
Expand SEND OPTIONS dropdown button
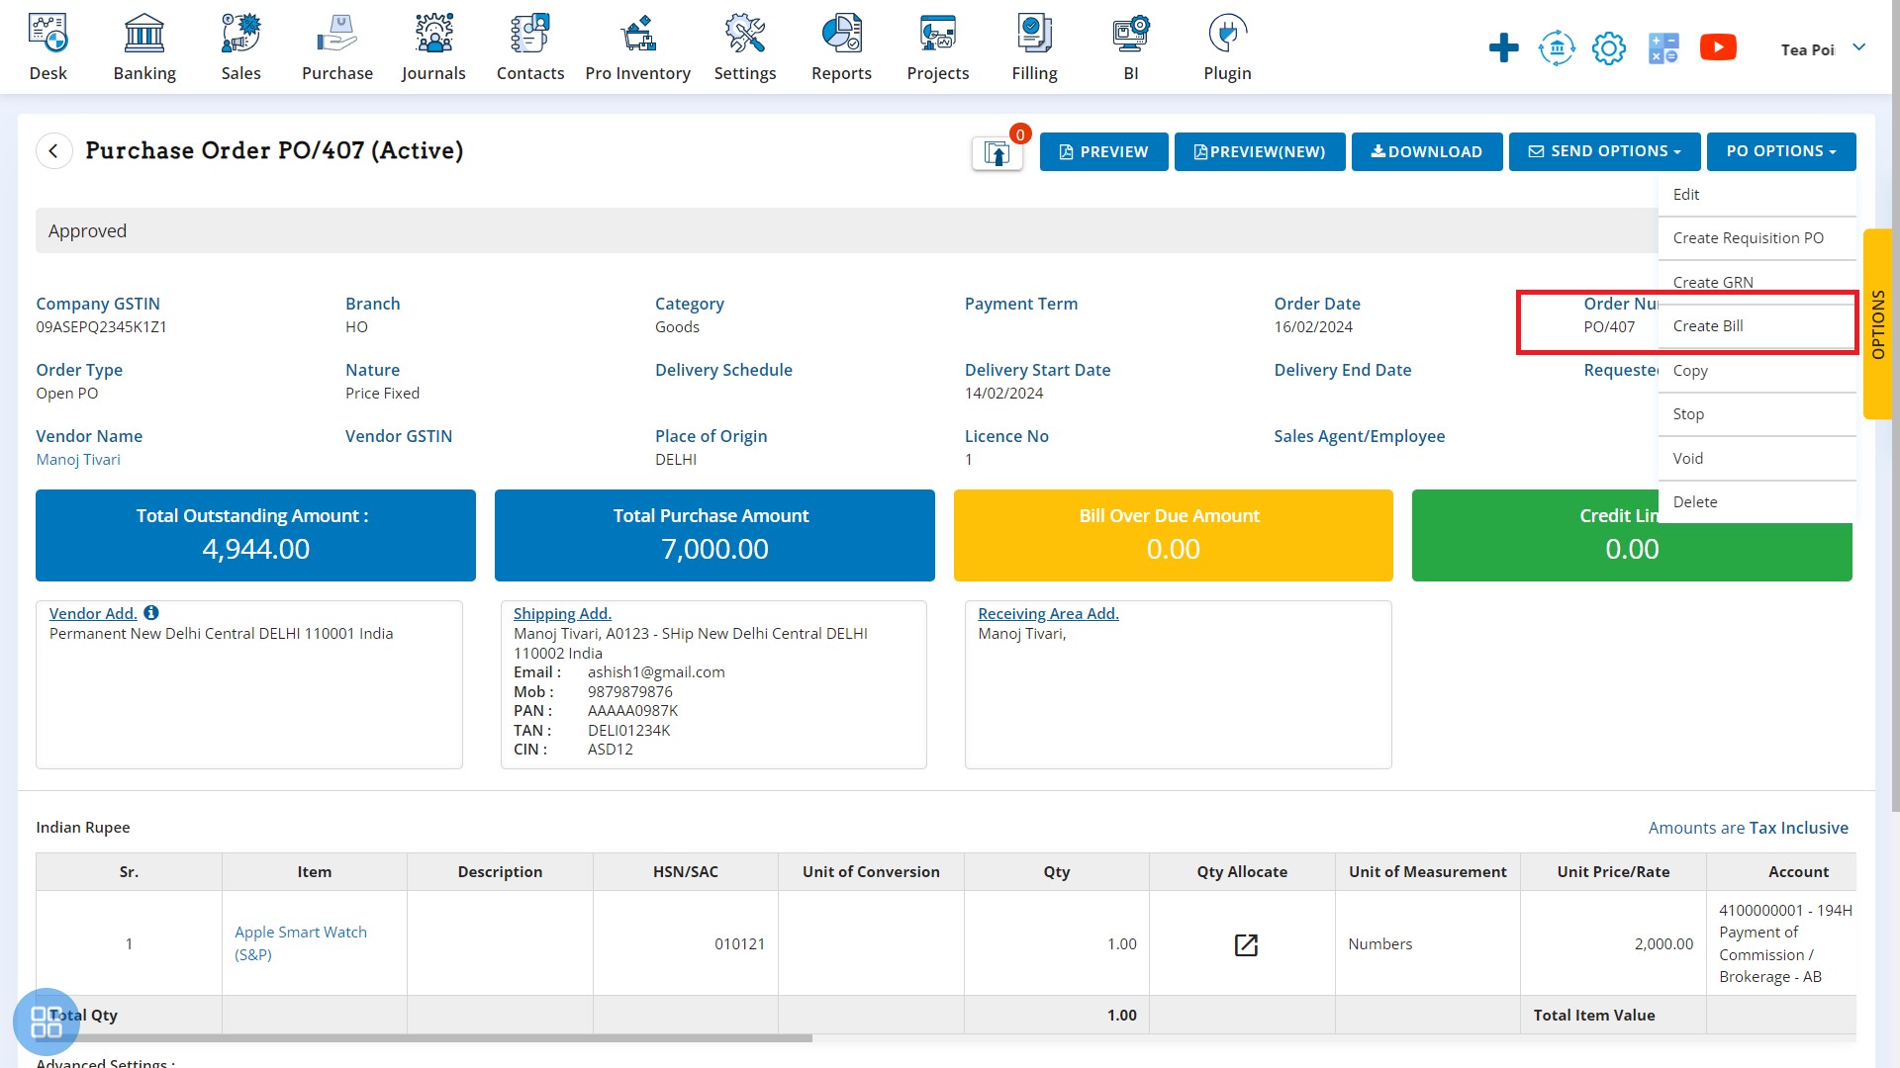pos(1605,150)
